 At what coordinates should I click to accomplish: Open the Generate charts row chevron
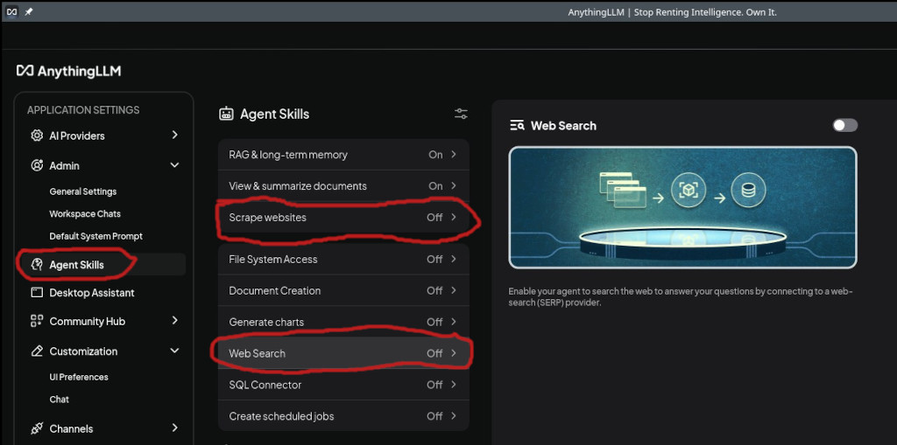pyautogui.click(x=454, y=322)
